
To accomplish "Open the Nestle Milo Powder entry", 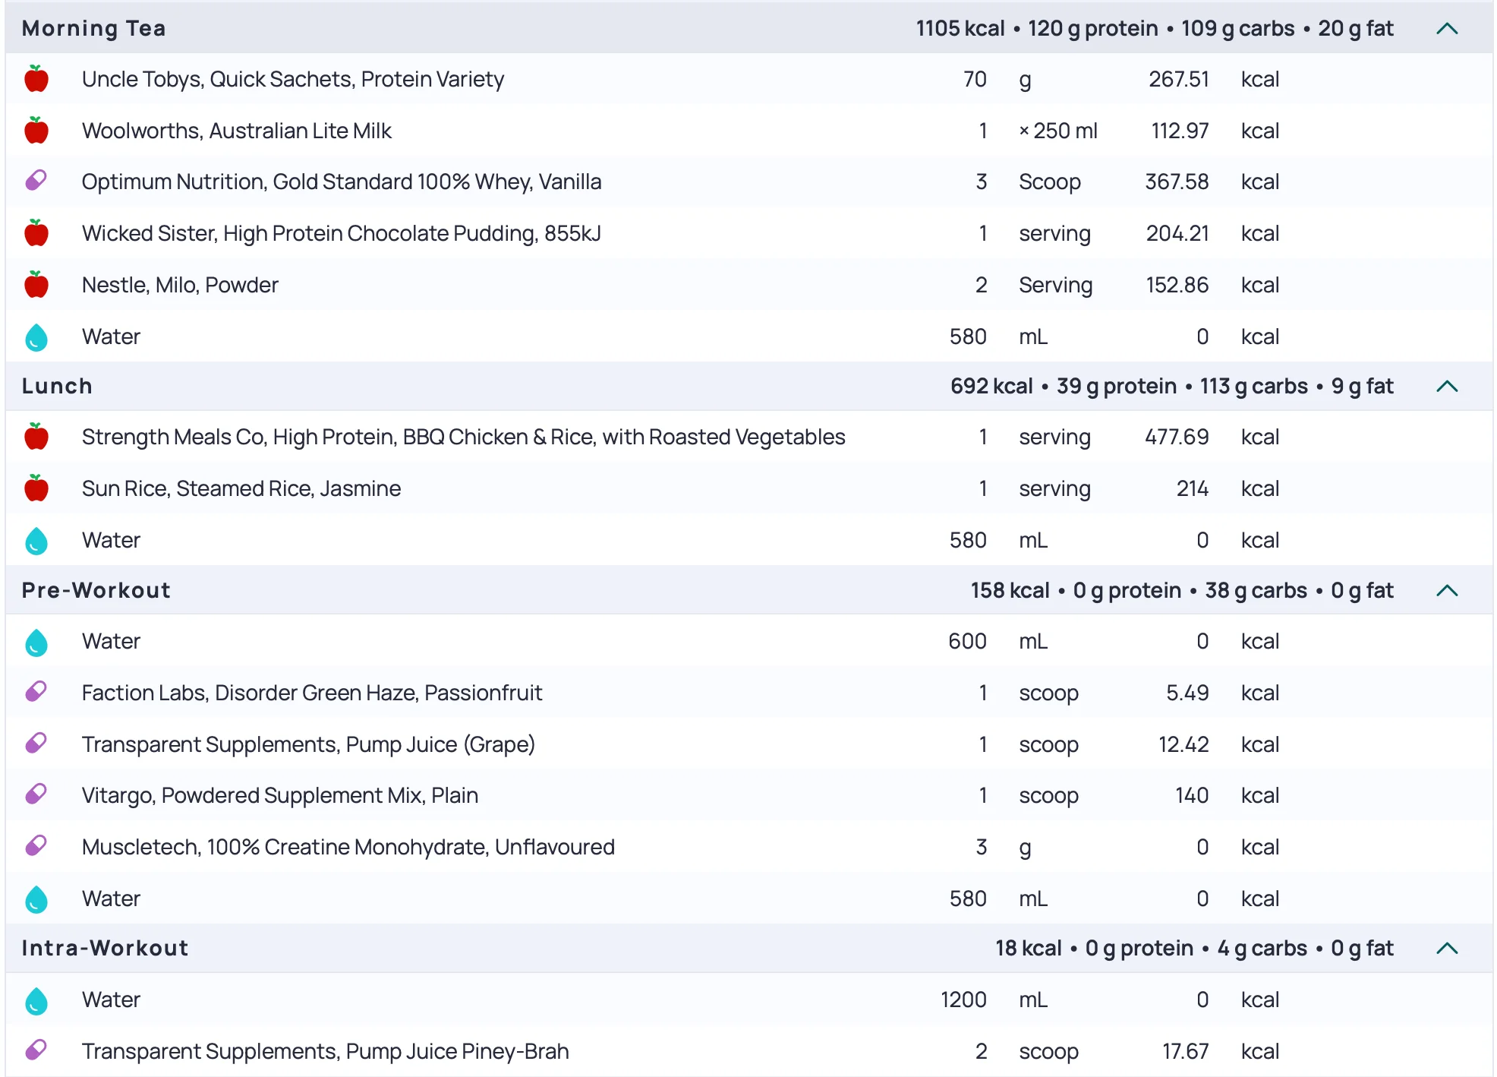I will click(x=180, y=285).
